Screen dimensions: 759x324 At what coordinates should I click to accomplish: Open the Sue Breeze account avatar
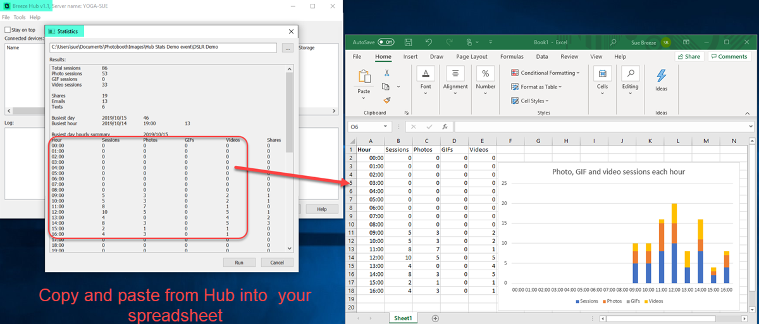pos(666,42)
